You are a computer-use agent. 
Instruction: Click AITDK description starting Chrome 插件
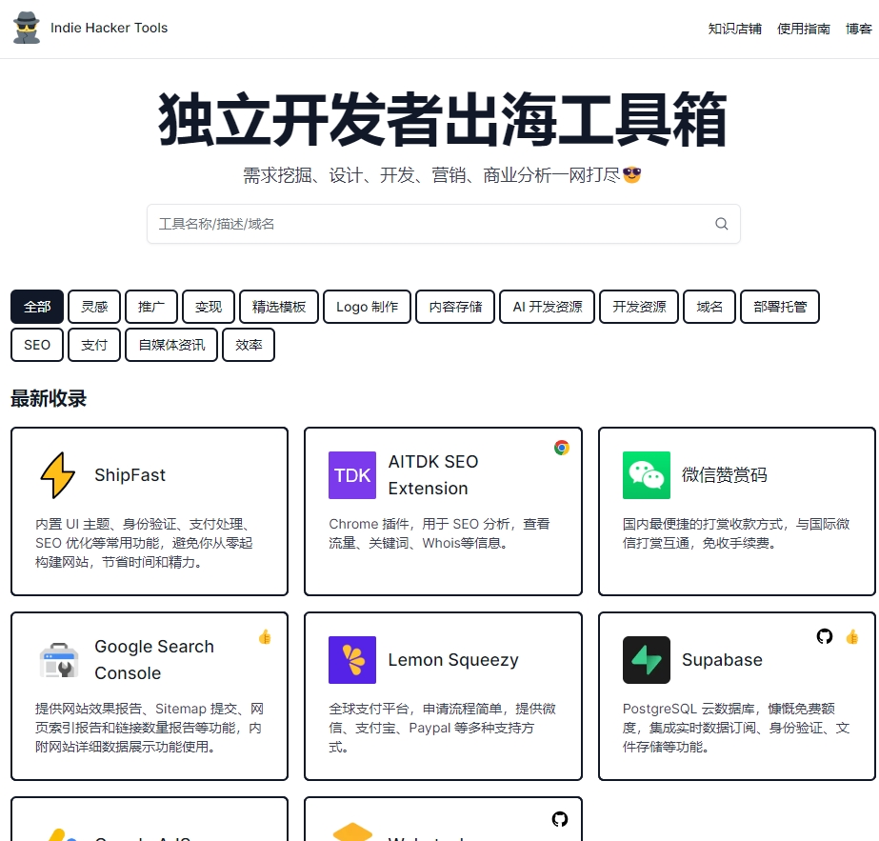[x=439, y=533]
